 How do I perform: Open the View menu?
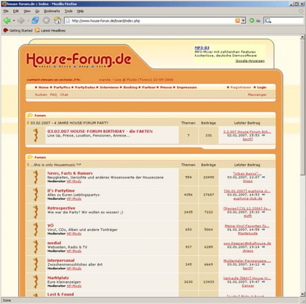(x=27, y=11)
